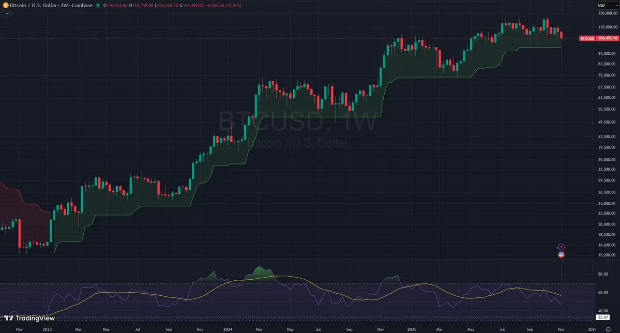Click the low price value L103,535.15
Screen dimensions: 620x333
click(x=167, y=5)
